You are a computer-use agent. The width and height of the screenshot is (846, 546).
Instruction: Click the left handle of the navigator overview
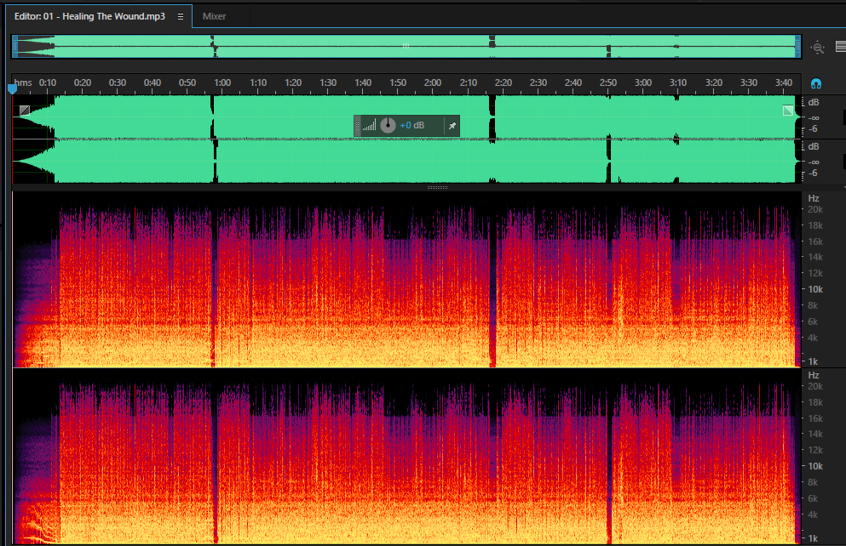click(14, 46)
